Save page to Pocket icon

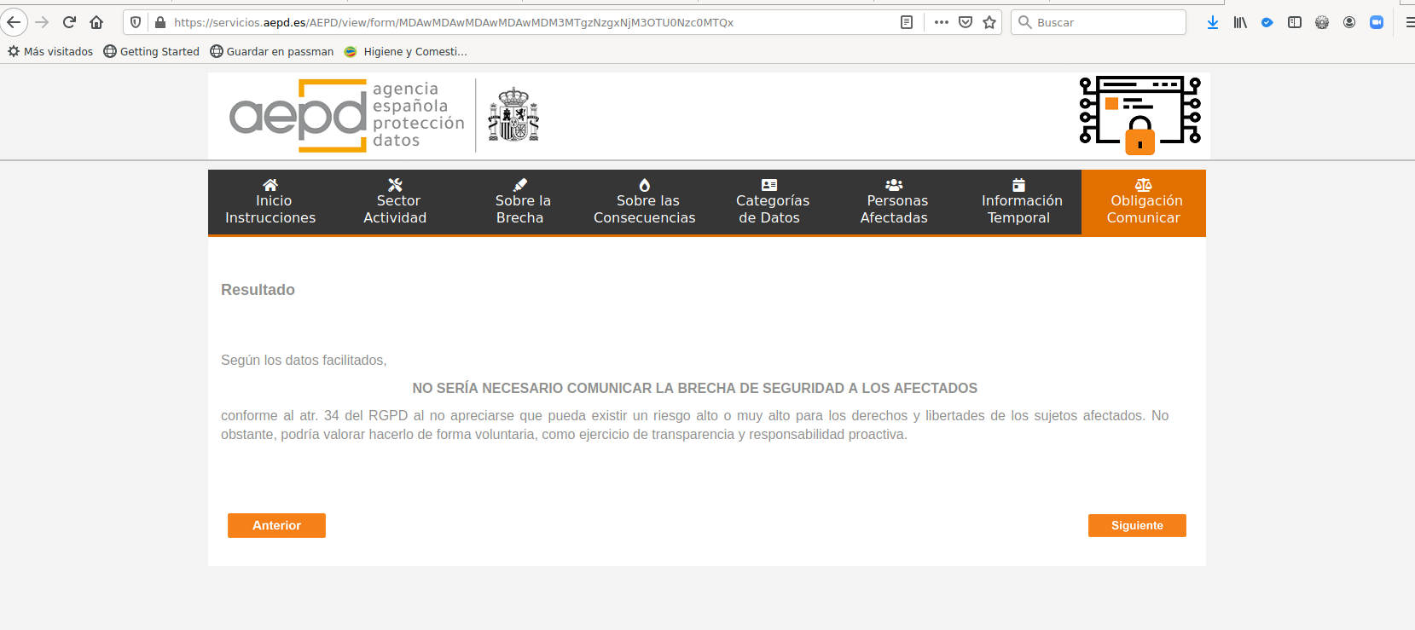(x=966, y=22)
